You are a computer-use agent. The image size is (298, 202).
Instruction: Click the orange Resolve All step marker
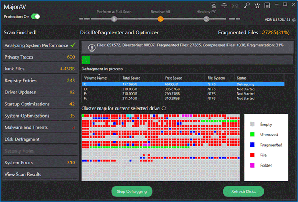(x=160, y=19)
